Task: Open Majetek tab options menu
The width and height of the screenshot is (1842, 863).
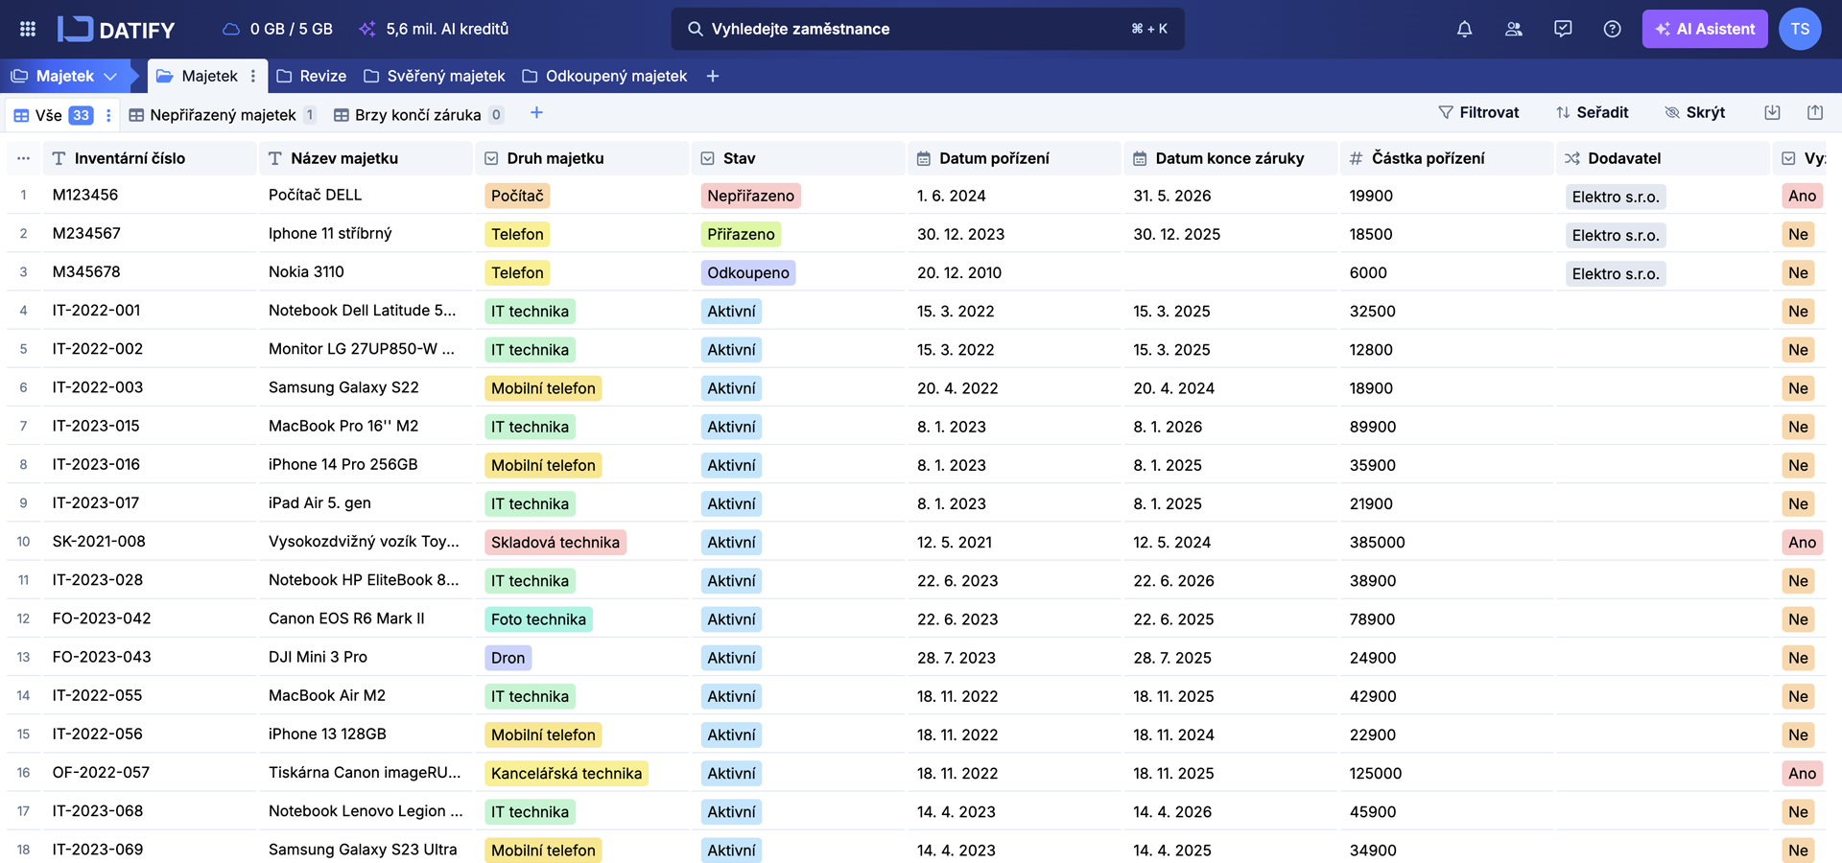Action: pyautogui.click(x=253, y=76)
